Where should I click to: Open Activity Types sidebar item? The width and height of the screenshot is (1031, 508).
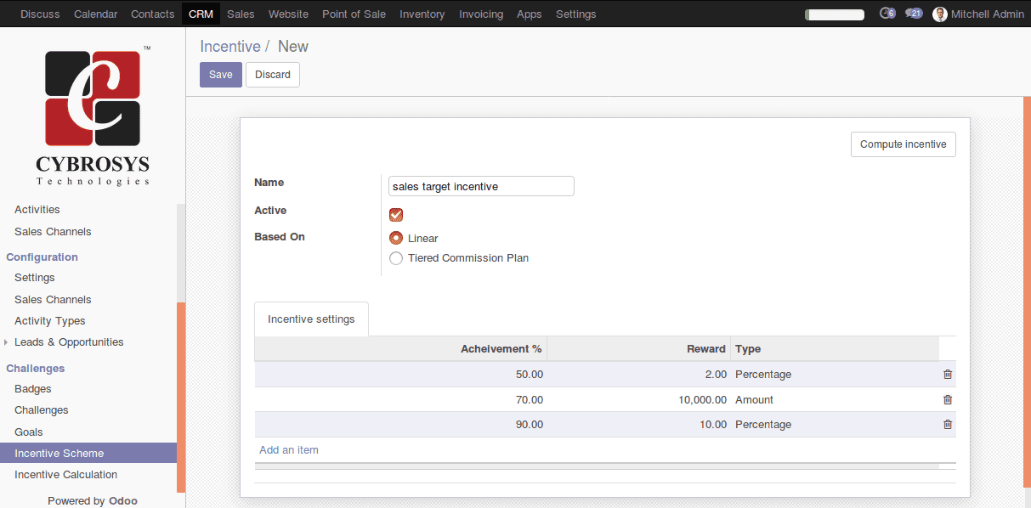50,321
